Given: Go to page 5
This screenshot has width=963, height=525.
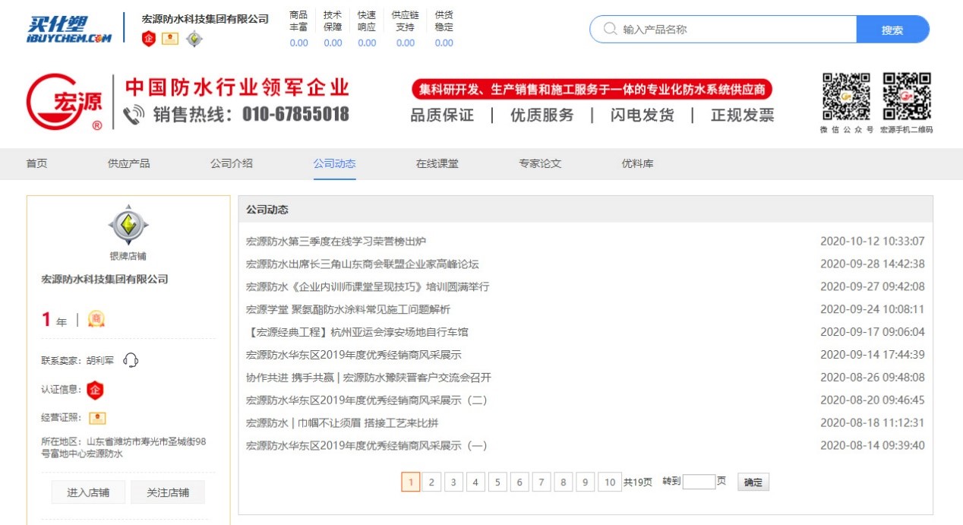Looking at the screenshot, I should tap(497, 482).
